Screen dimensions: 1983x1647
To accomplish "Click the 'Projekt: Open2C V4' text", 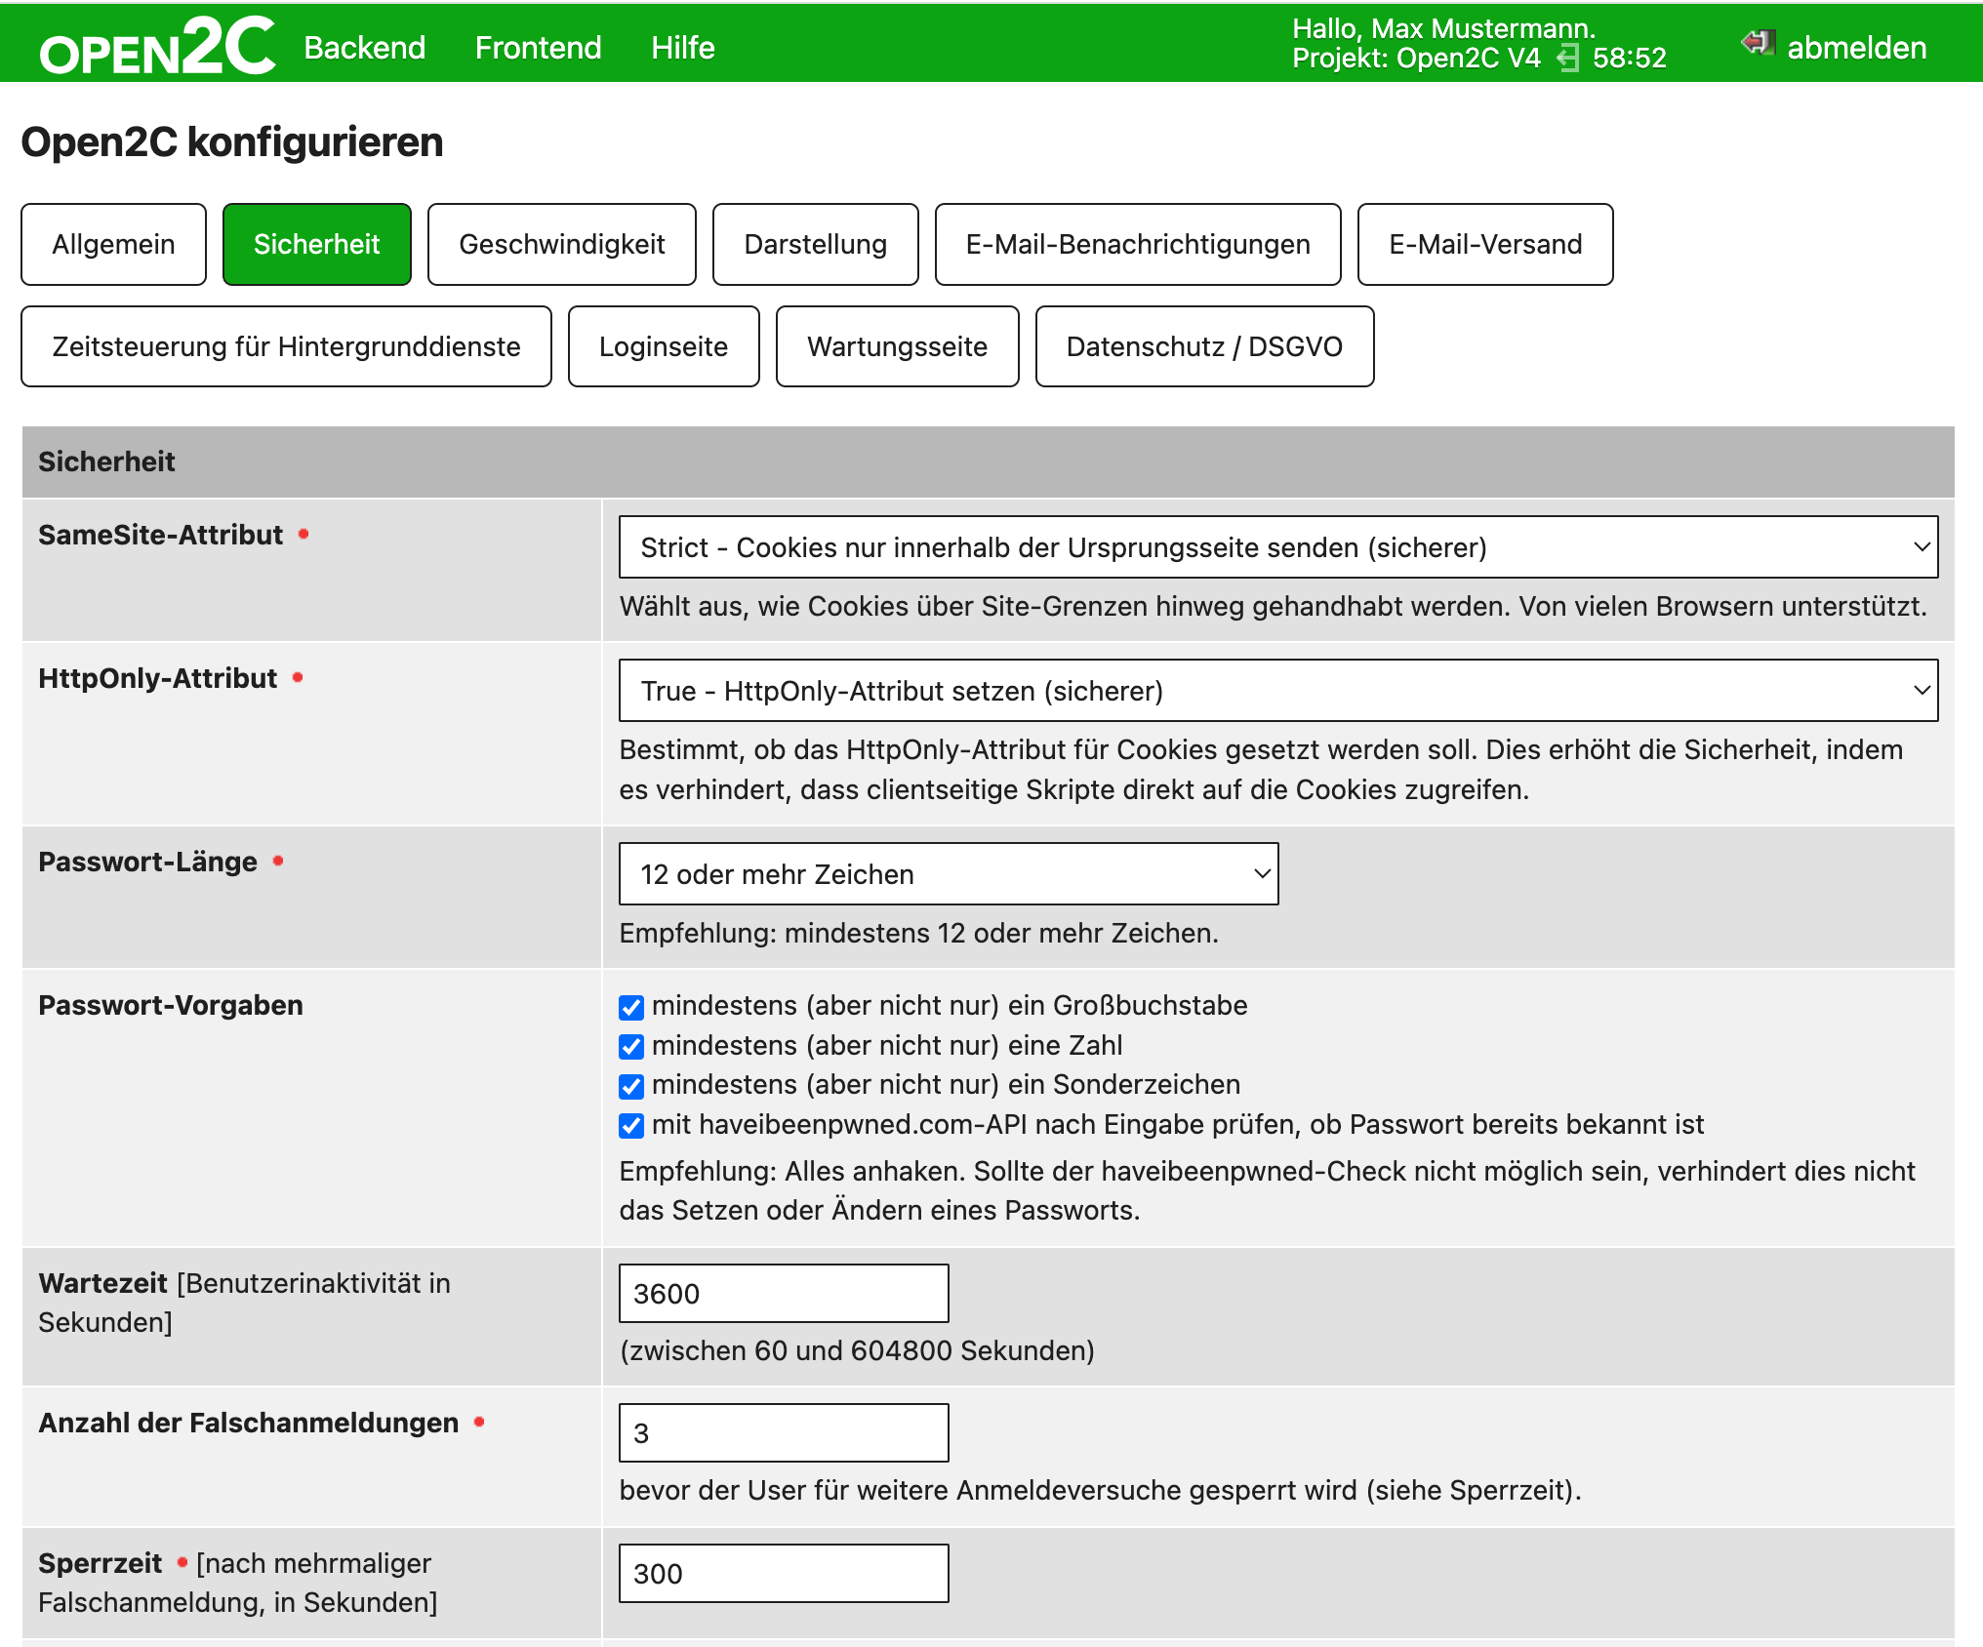I will [1416, 59].
